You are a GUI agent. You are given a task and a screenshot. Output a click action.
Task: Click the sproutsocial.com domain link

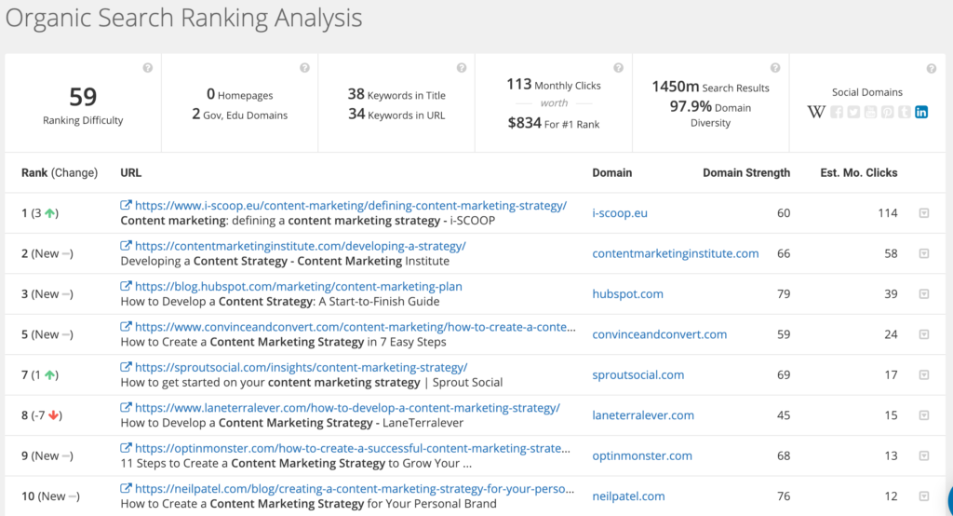[638, 374]
